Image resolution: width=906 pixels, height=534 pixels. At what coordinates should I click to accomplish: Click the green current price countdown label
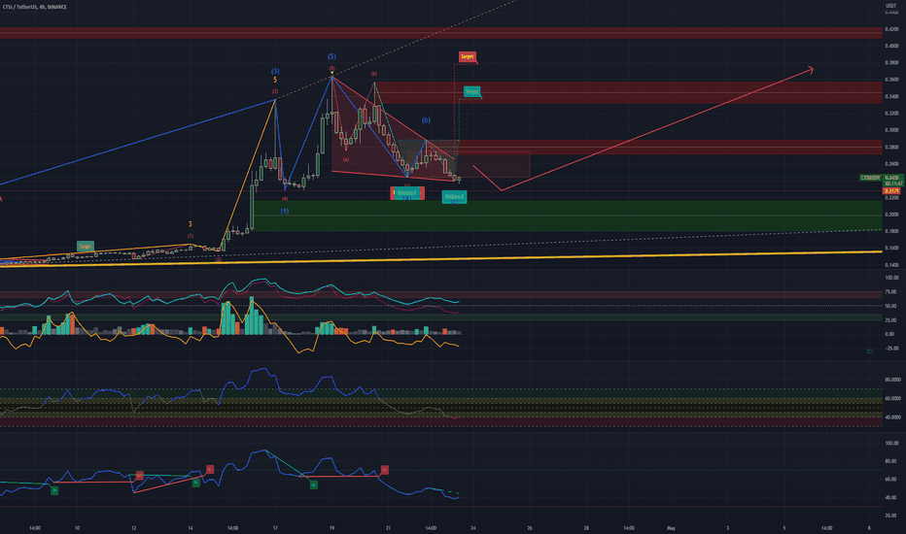tap(893, 181)
